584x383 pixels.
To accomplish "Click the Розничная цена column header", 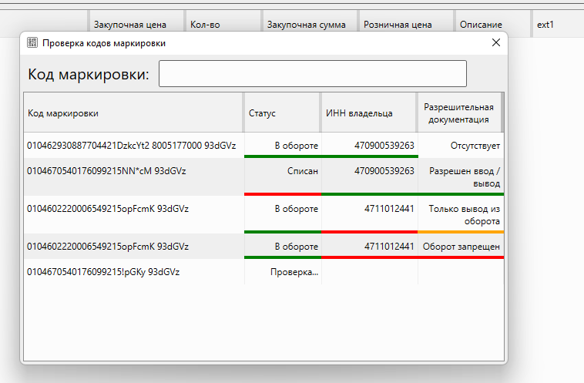I will 404,25.
